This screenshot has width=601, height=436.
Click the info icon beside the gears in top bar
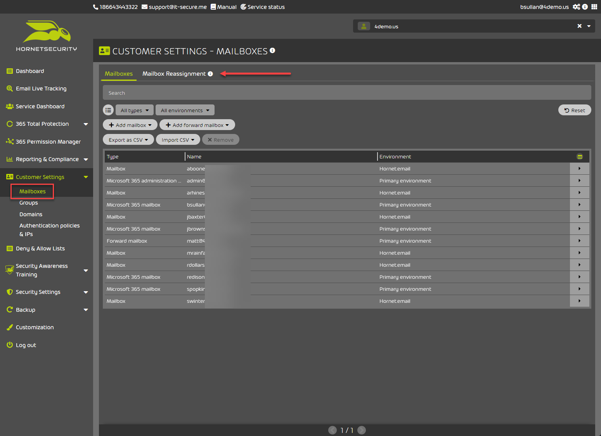click(x=585, y=7)
